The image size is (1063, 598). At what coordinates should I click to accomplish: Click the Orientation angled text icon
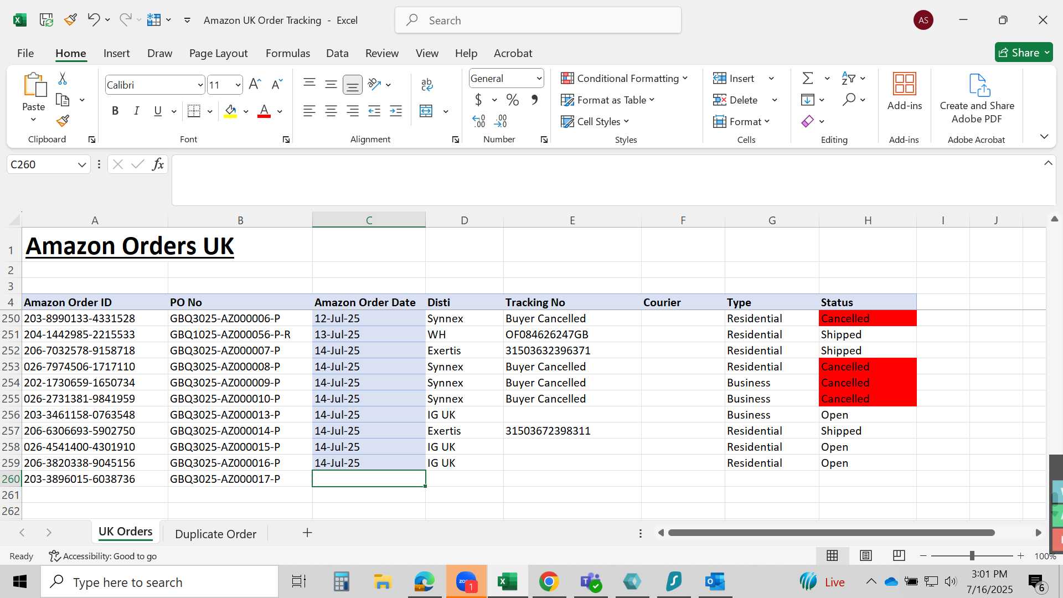pos(374,85)
